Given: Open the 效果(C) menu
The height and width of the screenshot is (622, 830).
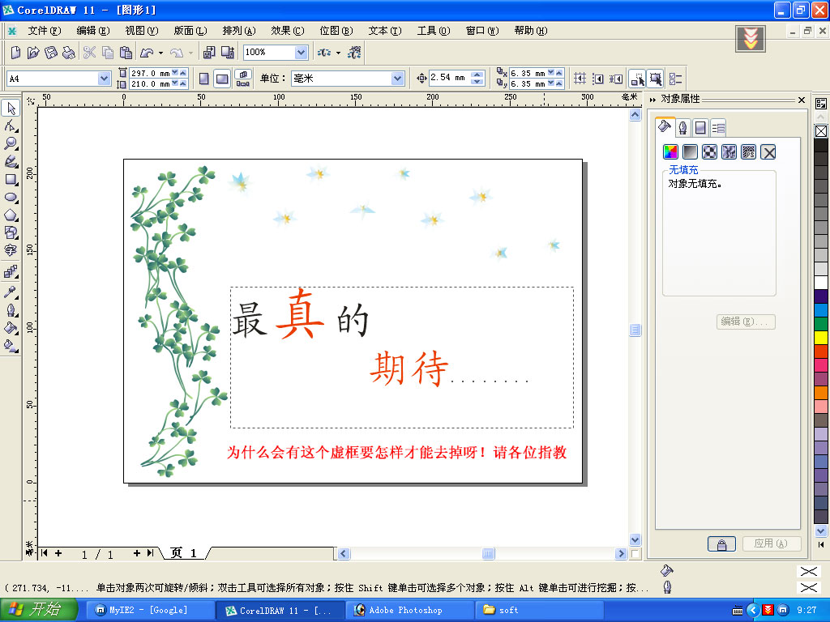Looking at the screenshot, I should tap(288, 31).
